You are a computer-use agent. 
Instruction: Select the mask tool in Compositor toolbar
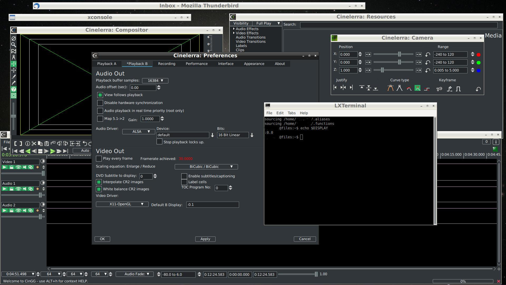14,51
